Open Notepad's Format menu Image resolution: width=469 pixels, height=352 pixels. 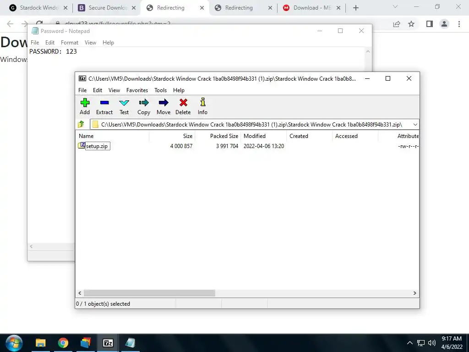(x=70, y=43)
